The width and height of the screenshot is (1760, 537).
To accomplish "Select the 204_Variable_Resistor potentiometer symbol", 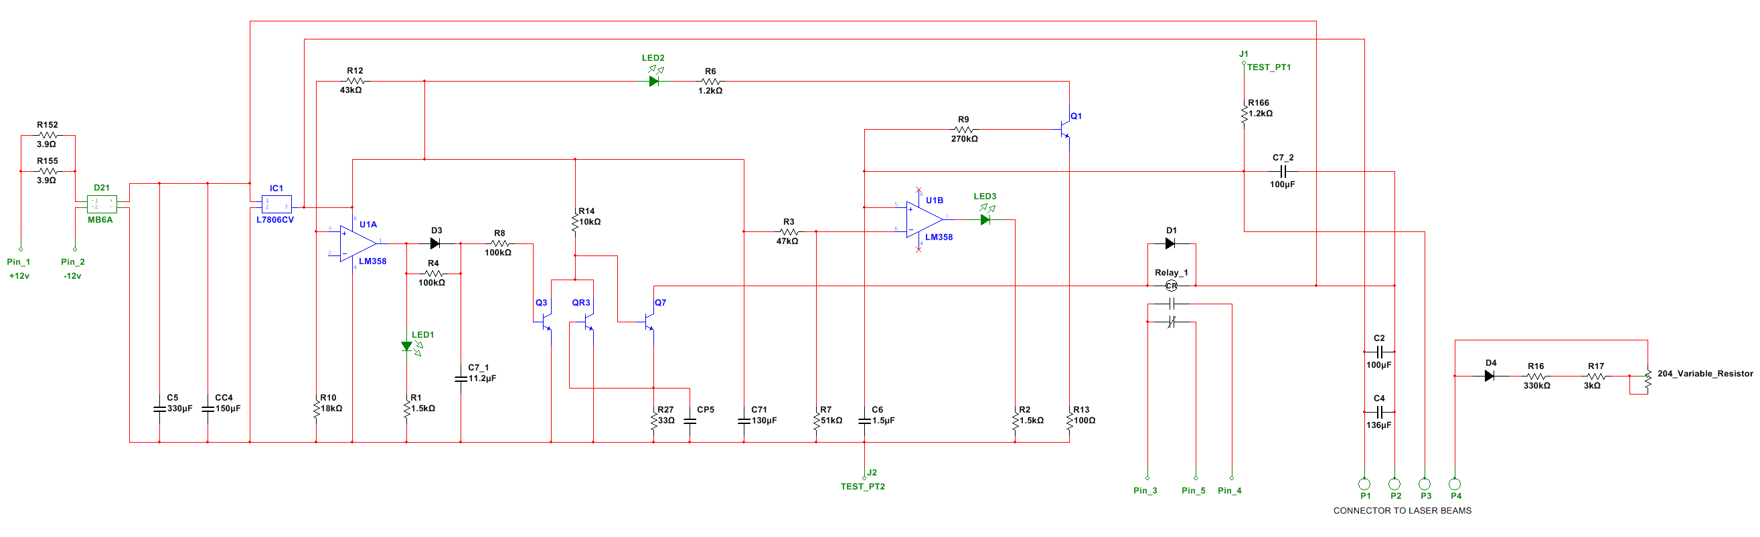I will tap(1648, 378).
